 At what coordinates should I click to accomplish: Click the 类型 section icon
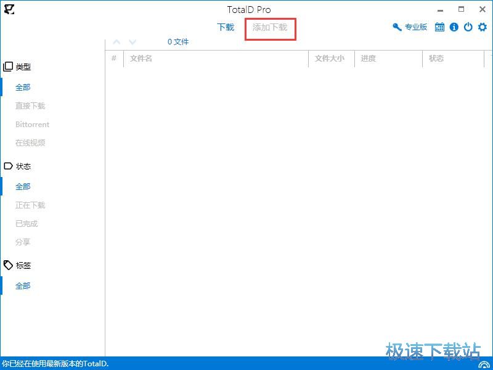(x=8, y=67)
